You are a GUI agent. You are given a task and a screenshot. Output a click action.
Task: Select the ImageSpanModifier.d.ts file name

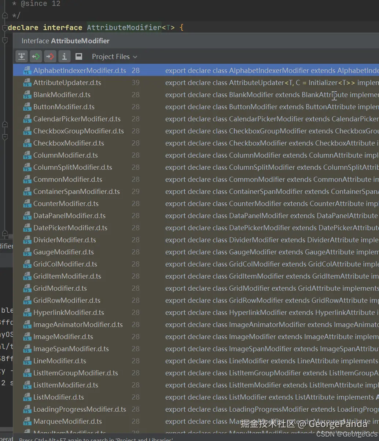(71, 349)
